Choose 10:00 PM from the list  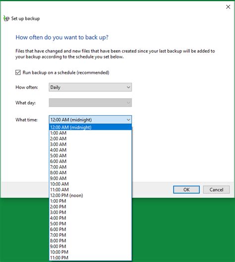pyautogui.click(x=90, y=252)
